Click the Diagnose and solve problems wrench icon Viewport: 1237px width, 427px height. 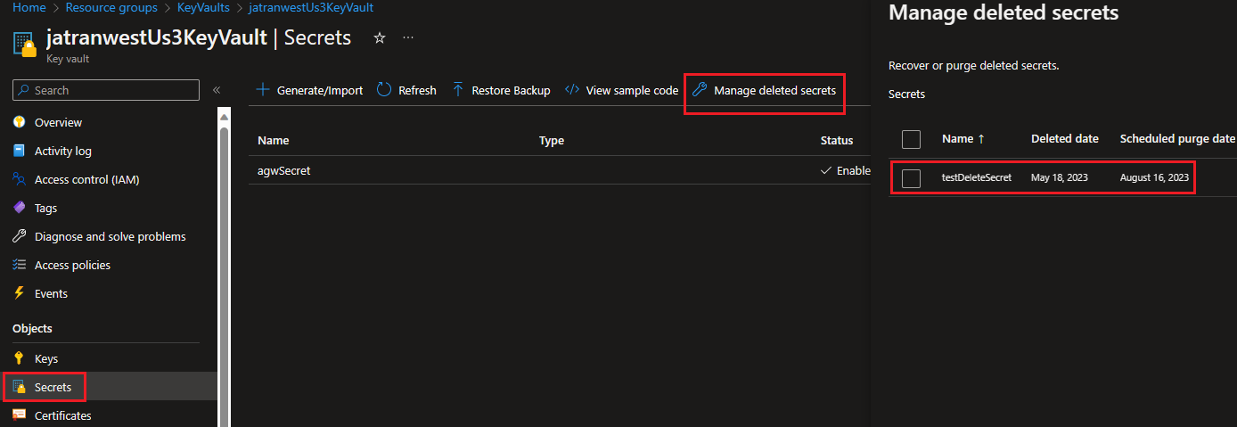(x=19, y=236)
